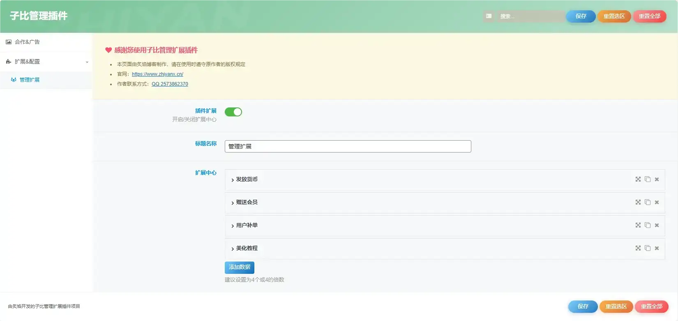Click the icon beside 管理扩展 submenu

click(14, 80)
